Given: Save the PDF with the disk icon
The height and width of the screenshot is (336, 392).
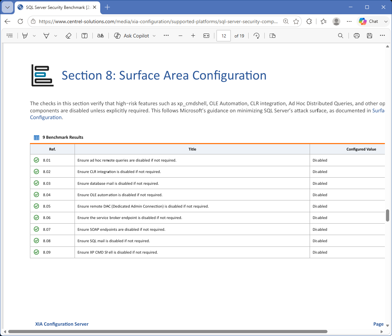Looking at the screenshot, I should coord(370,36).
